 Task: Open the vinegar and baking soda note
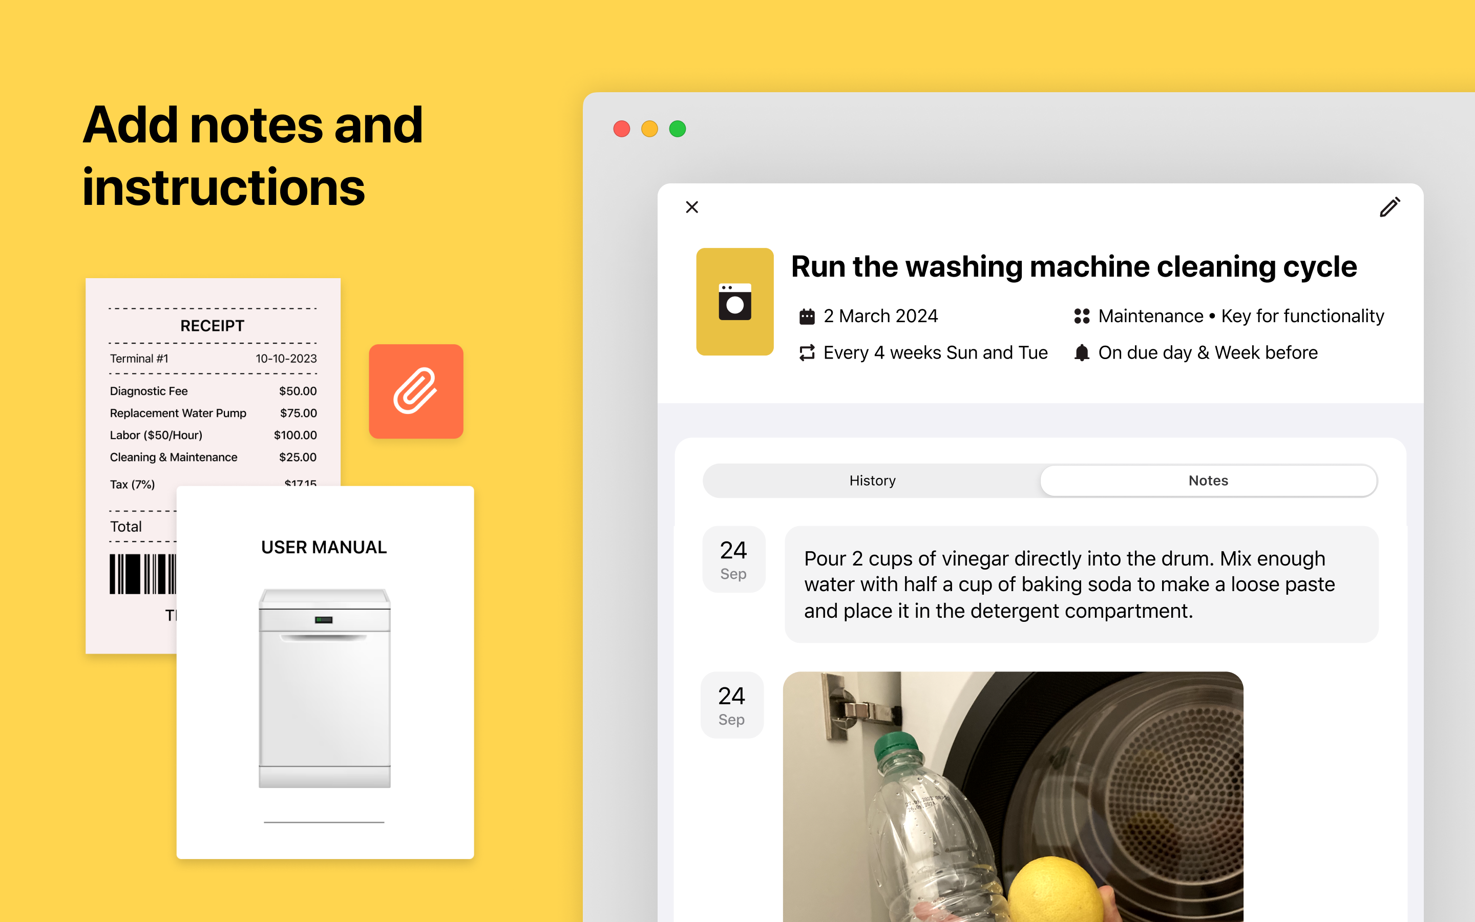(1081, 584)
